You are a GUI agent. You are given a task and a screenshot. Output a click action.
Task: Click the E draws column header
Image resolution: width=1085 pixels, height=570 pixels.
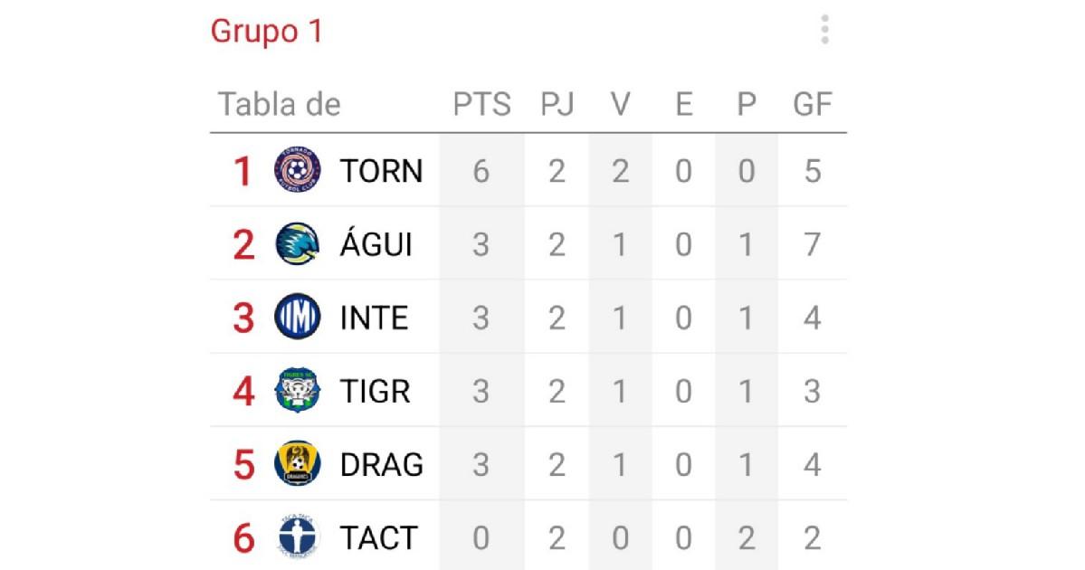pyautogui.click(x=683, y=104)
